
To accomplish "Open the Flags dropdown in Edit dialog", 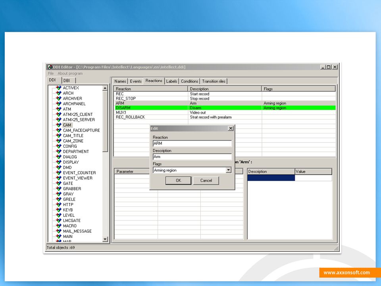I will point(229,170).
